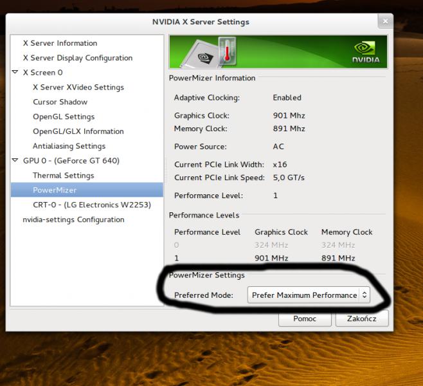Viewport: 423px width, 386px height.
Task: Open X Server Display Configuration page
Action: [77, 58]
